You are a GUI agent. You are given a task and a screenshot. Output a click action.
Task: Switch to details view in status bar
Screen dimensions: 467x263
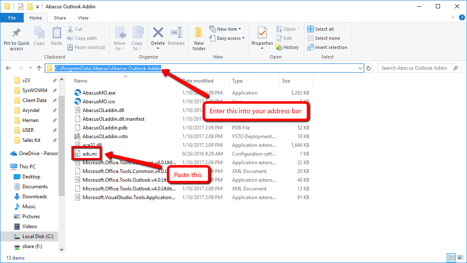coord(452,258)
